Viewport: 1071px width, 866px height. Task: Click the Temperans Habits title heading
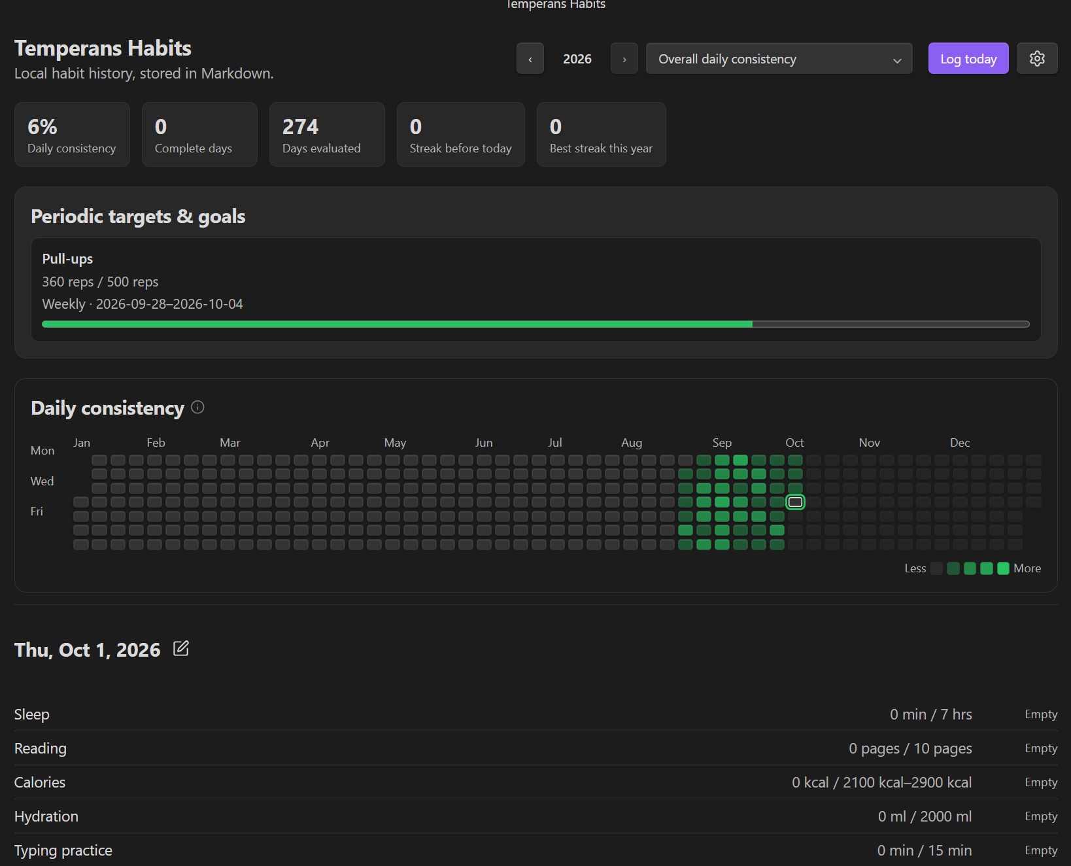(103, 48)
